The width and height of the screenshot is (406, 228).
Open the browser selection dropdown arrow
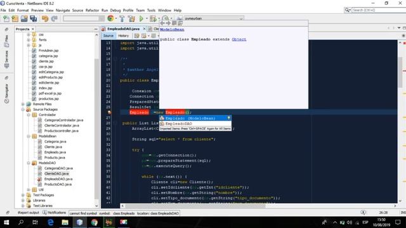coord(115,18)
